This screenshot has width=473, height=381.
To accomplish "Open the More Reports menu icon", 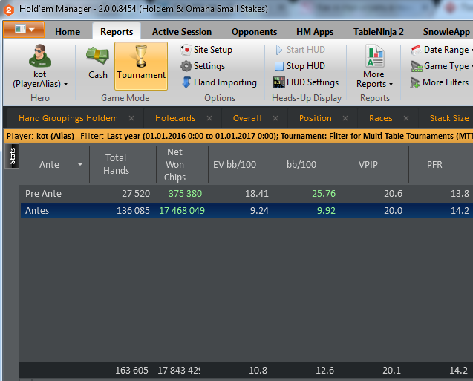I will tap(374, 56).
